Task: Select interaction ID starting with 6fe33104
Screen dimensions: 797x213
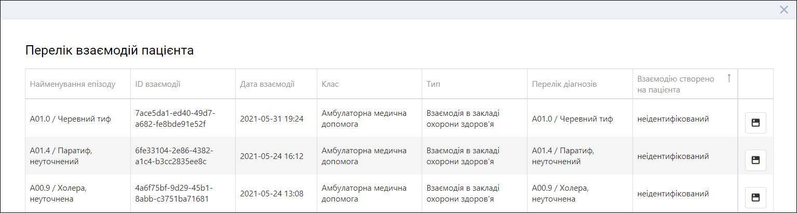Action: tap(174, 156)
